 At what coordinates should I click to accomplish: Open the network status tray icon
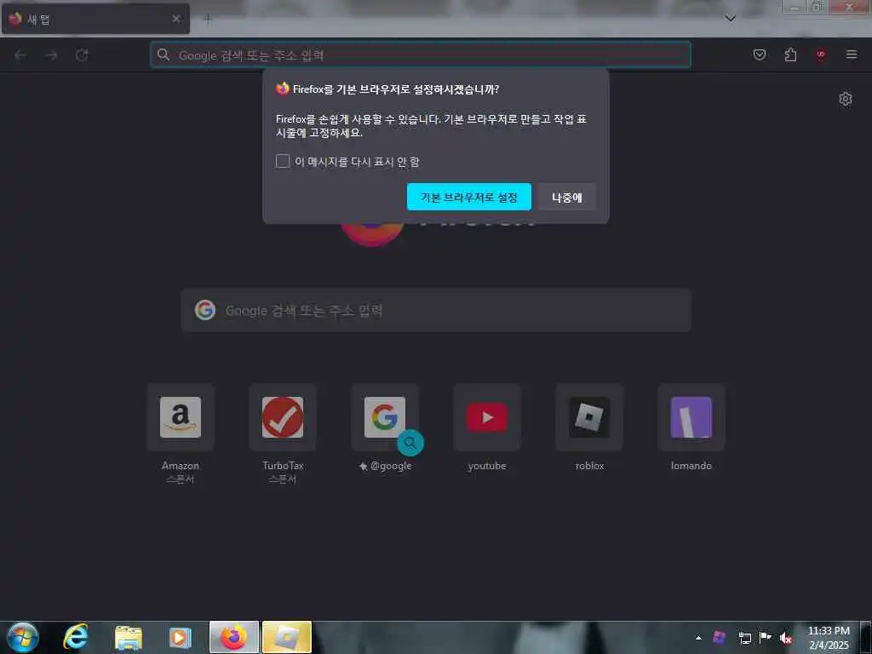(744, 638)
